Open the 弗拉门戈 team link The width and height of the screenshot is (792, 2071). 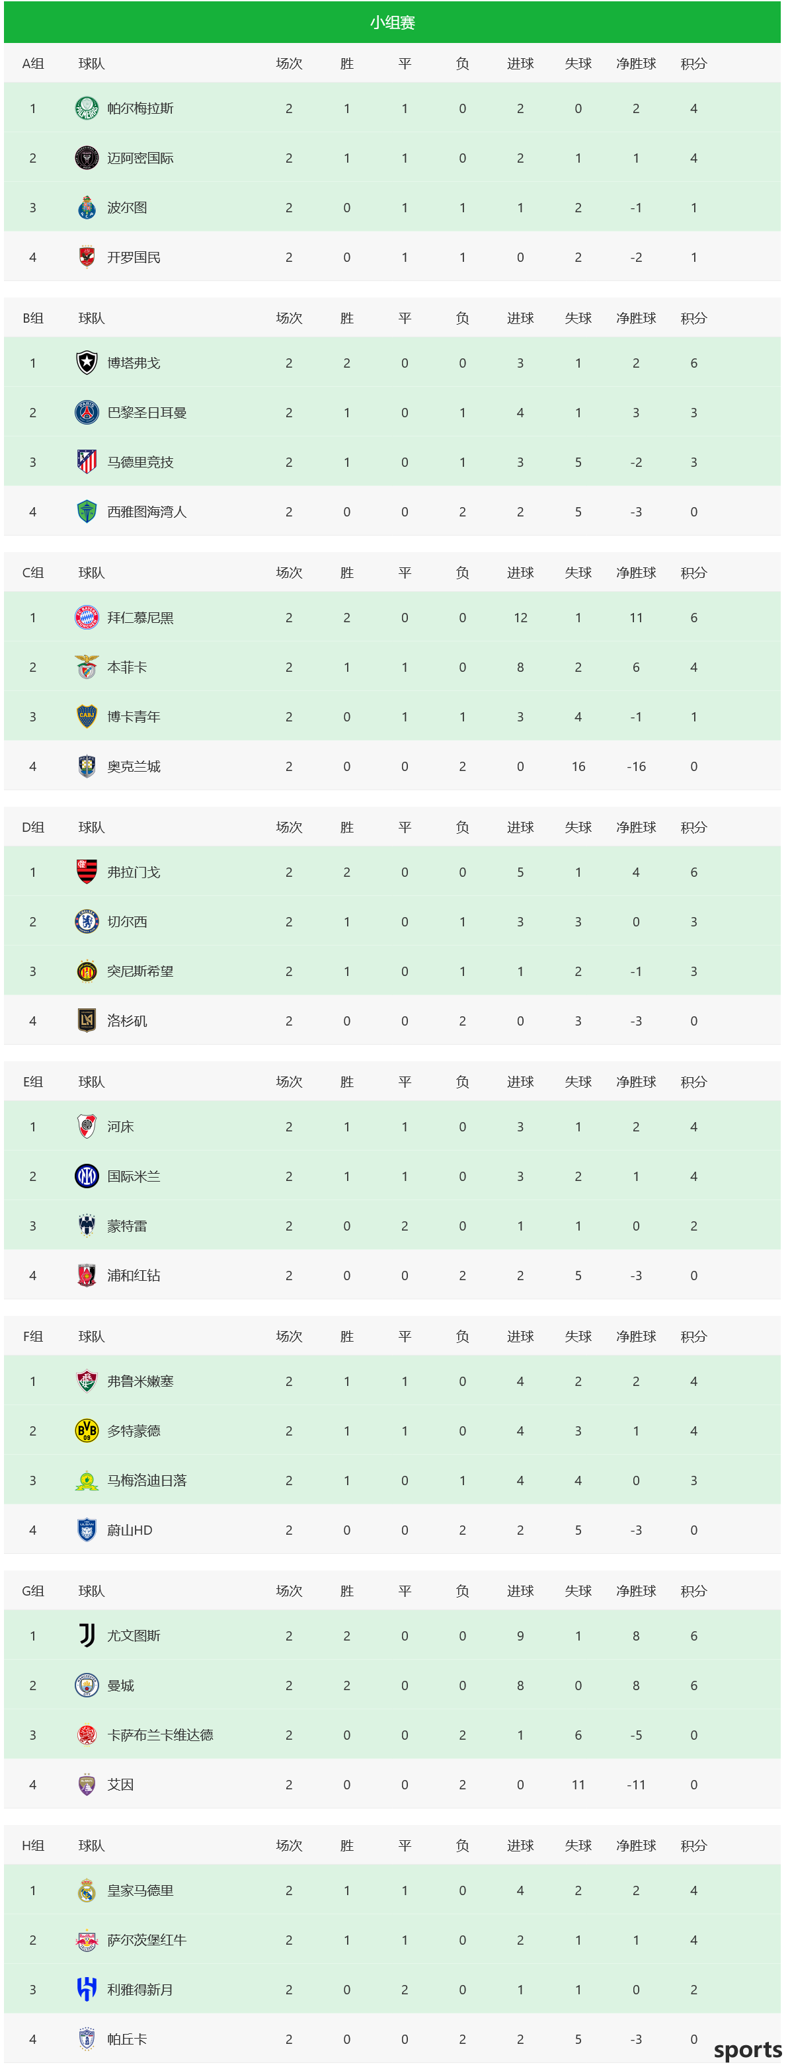tap(134, 872)
